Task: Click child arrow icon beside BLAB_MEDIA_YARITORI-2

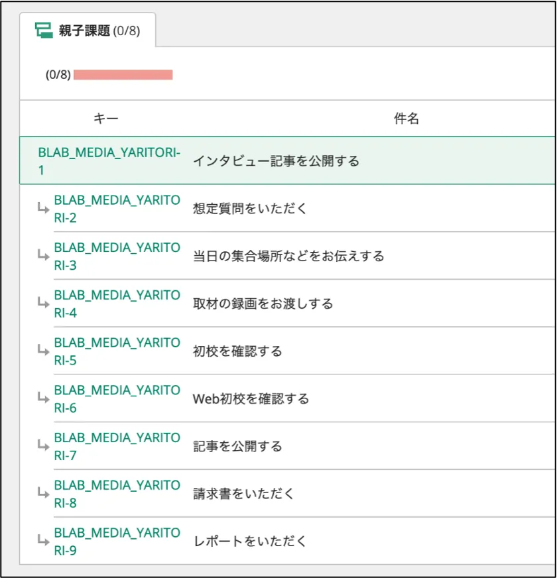Action: (x=43, y=209)
